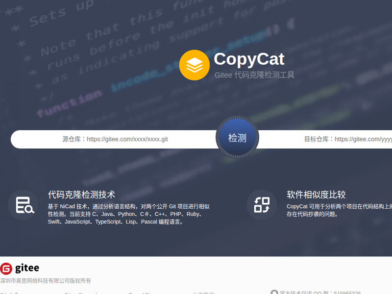Click the CopyCat title text

tap(249, 59)
